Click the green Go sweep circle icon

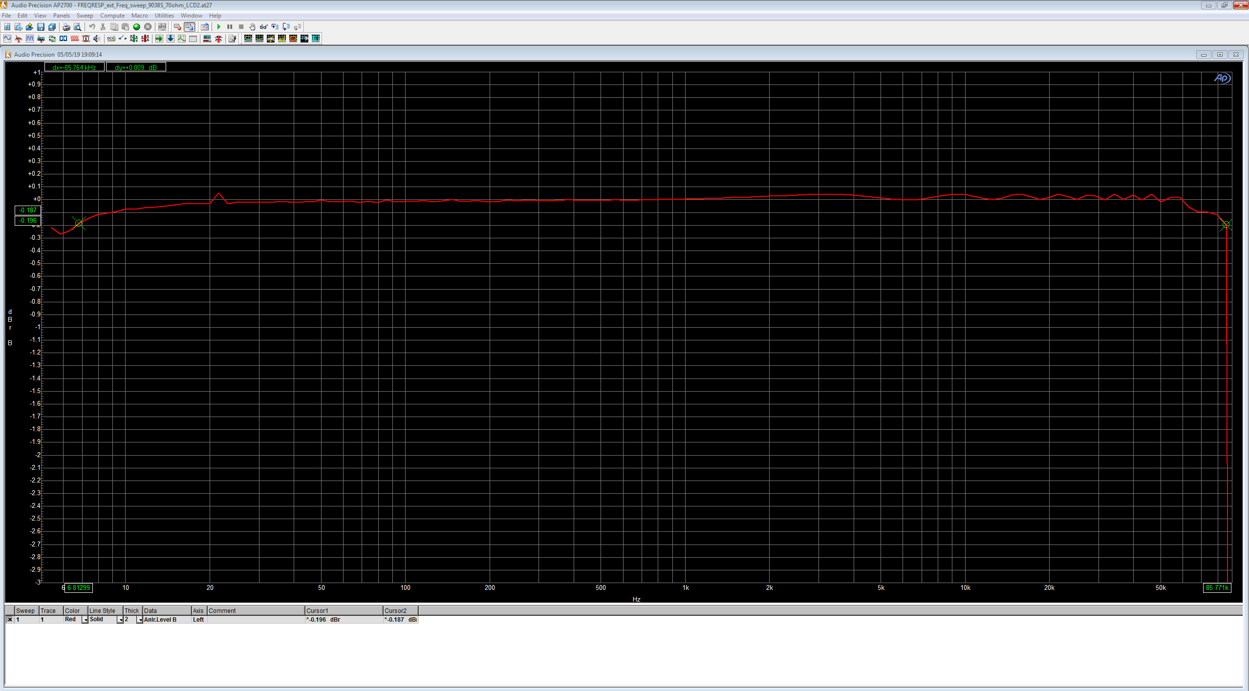(137, 27)
